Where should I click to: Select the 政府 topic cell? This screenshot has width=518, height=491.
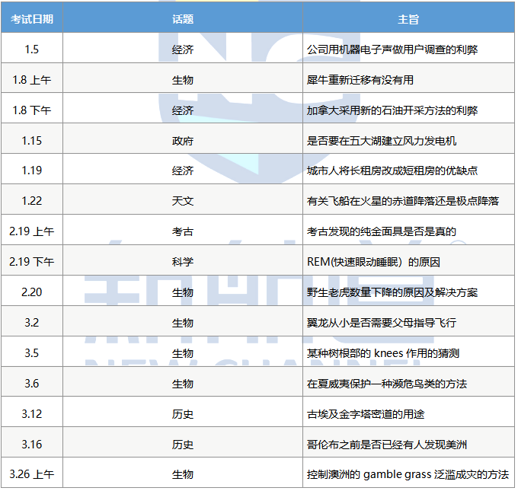coord(183,140)
